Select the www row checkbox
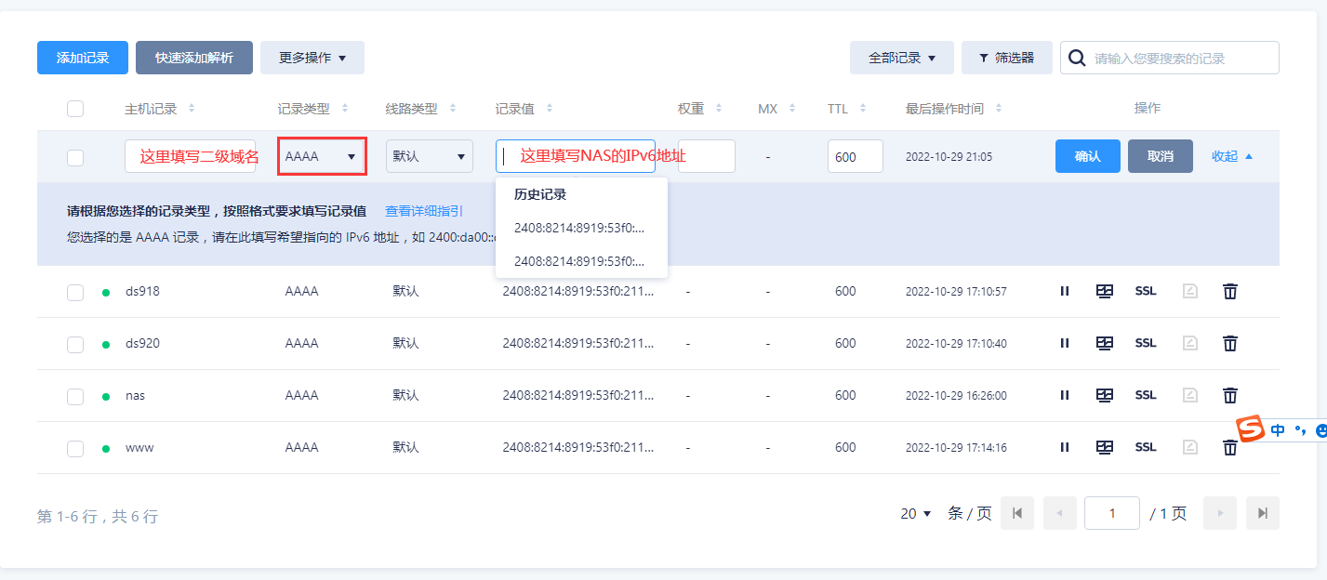 tap(75, 449)
